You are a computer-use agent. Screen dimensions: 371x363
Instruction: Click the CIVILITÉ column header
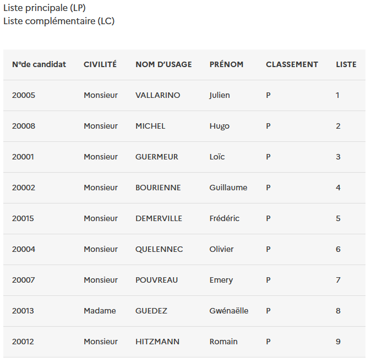100,64
